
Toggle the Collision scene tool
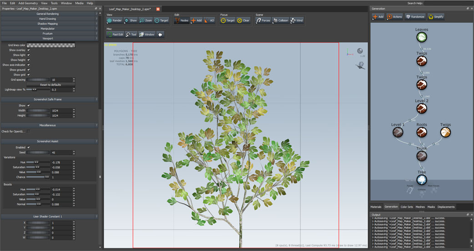pyautogui.click(x=280, y=20)
